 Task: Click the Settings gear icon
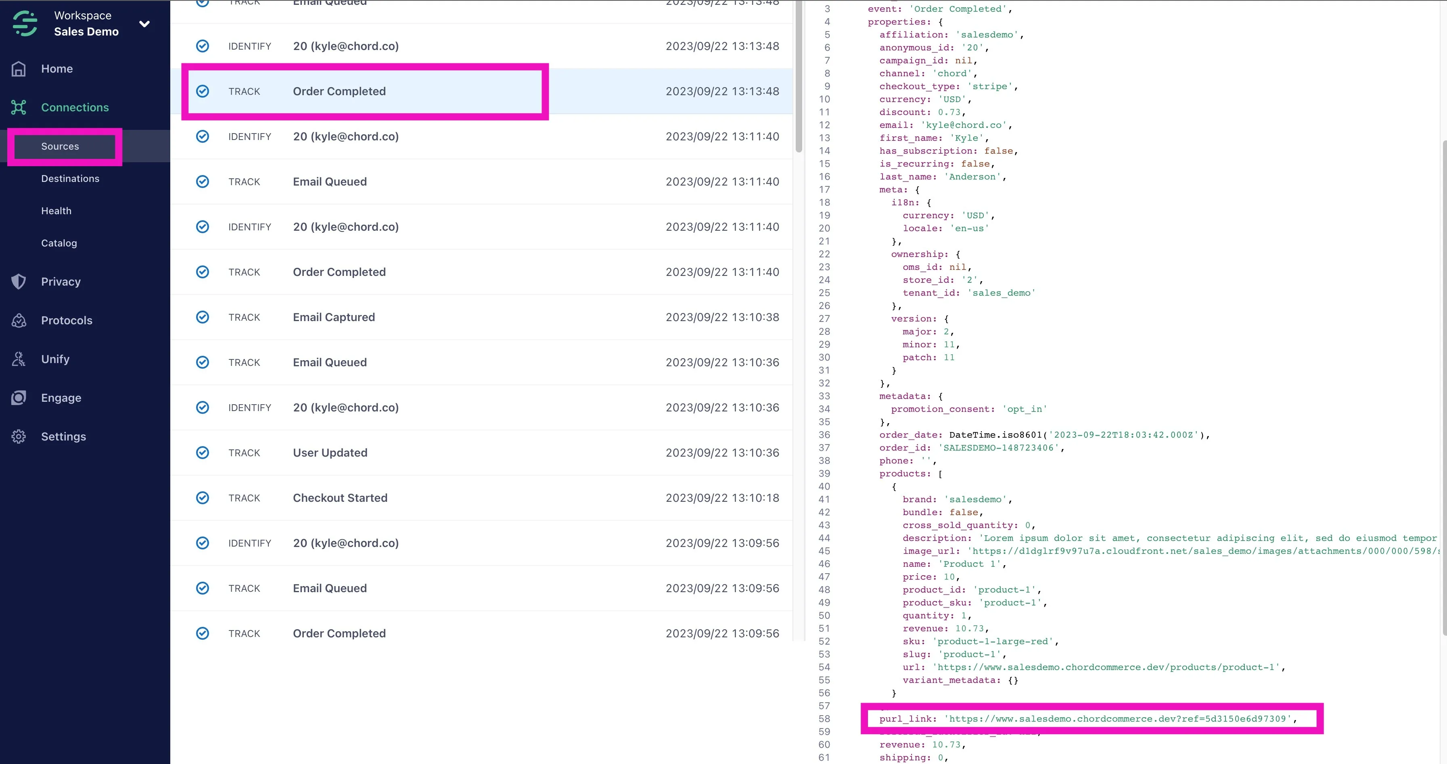pyautogui.click(x=19, y=436)
